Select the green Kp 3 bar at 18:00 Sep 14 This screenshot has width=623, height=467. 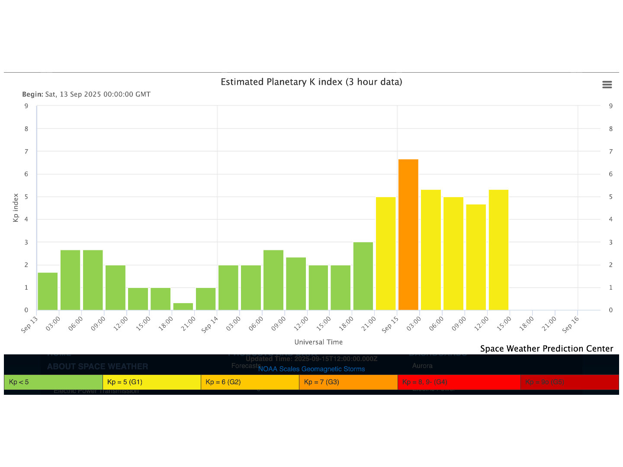tap(363, 276)
